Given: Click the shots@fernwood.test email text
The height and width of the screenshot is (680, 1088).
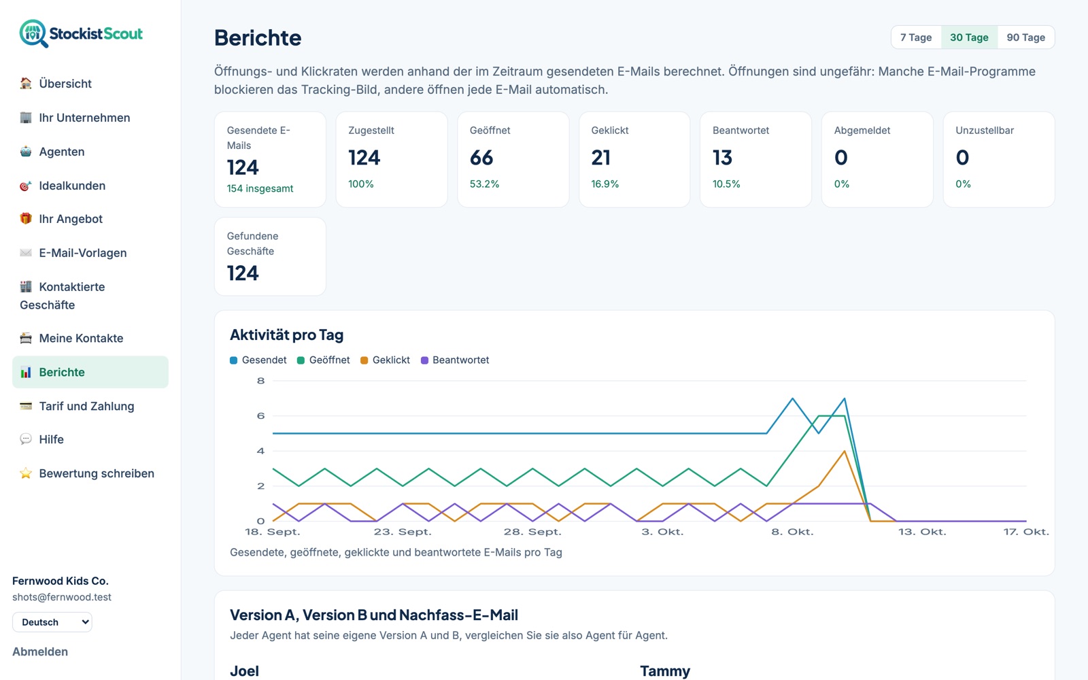Looking at the screenshot, I should pyautogui.click(x=62, y=597).
